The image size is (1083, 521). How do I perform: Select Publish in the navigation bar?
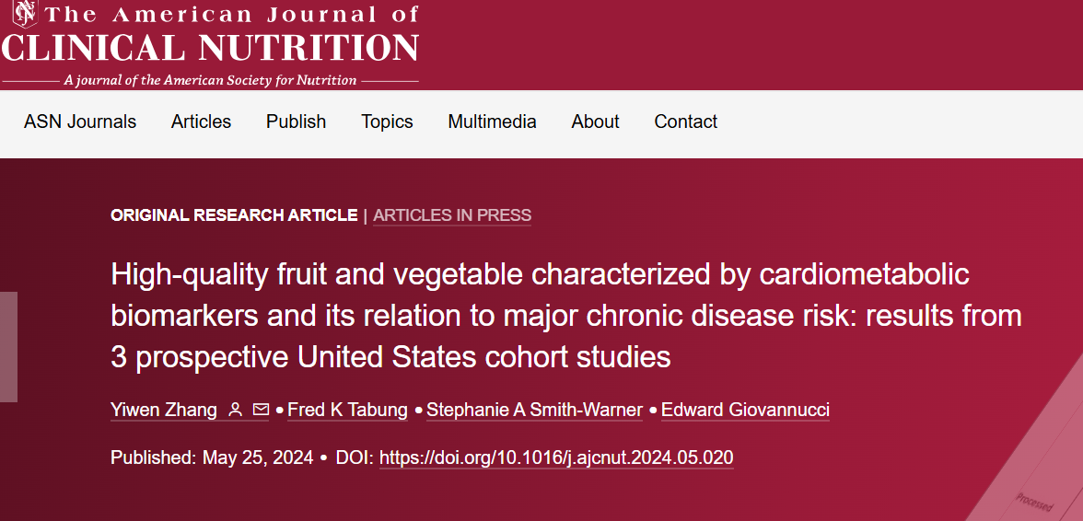[x=296, y=122]
